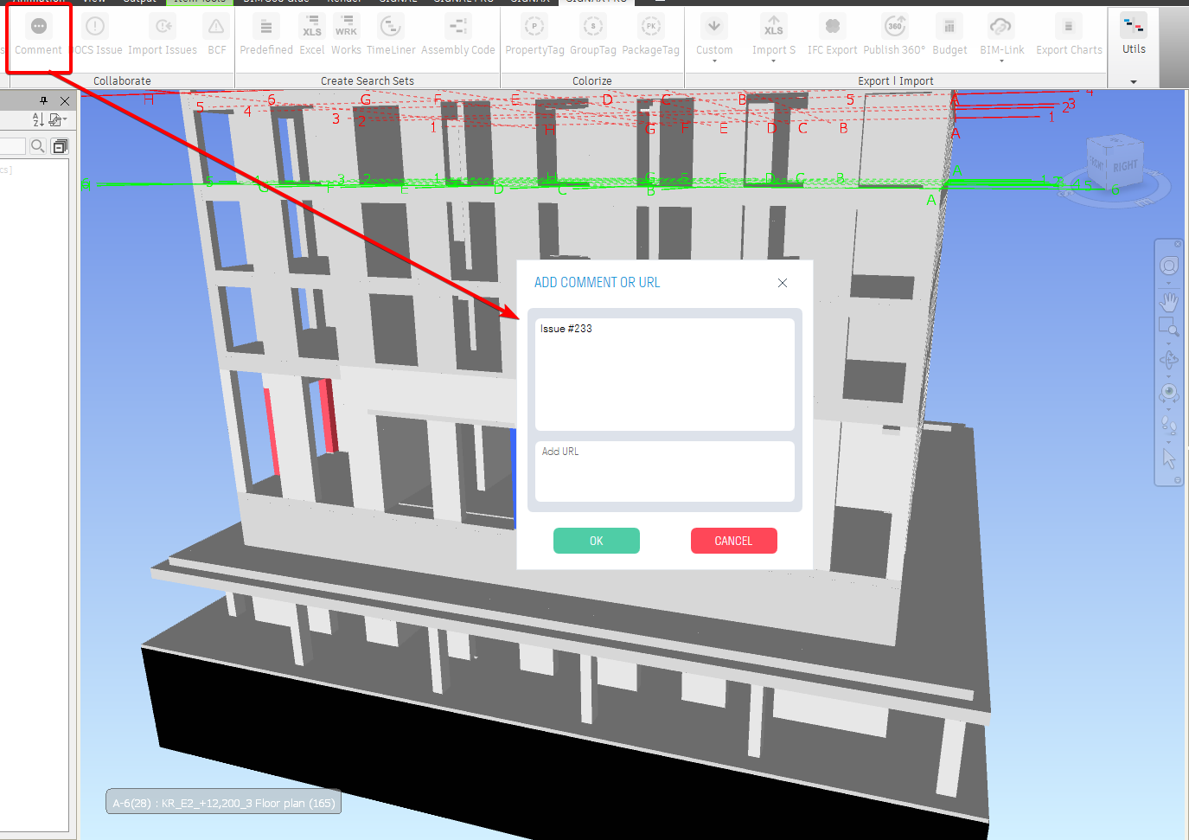Sort the left panel list alphabetically
Screen dimensions: 1189x840
[x=38, y=119]
